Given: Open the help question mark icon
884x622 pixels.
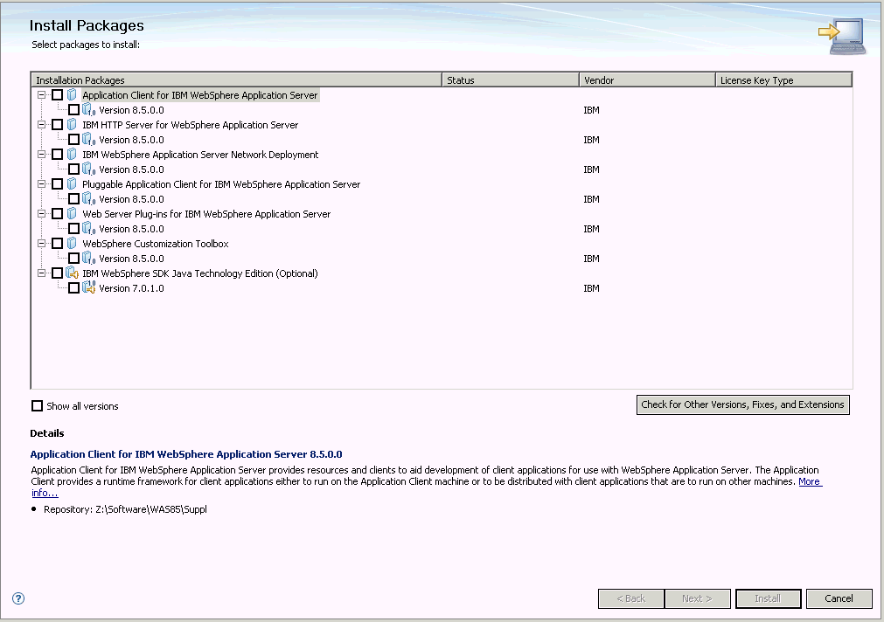Looking at the screenshot, I should 18,598.
